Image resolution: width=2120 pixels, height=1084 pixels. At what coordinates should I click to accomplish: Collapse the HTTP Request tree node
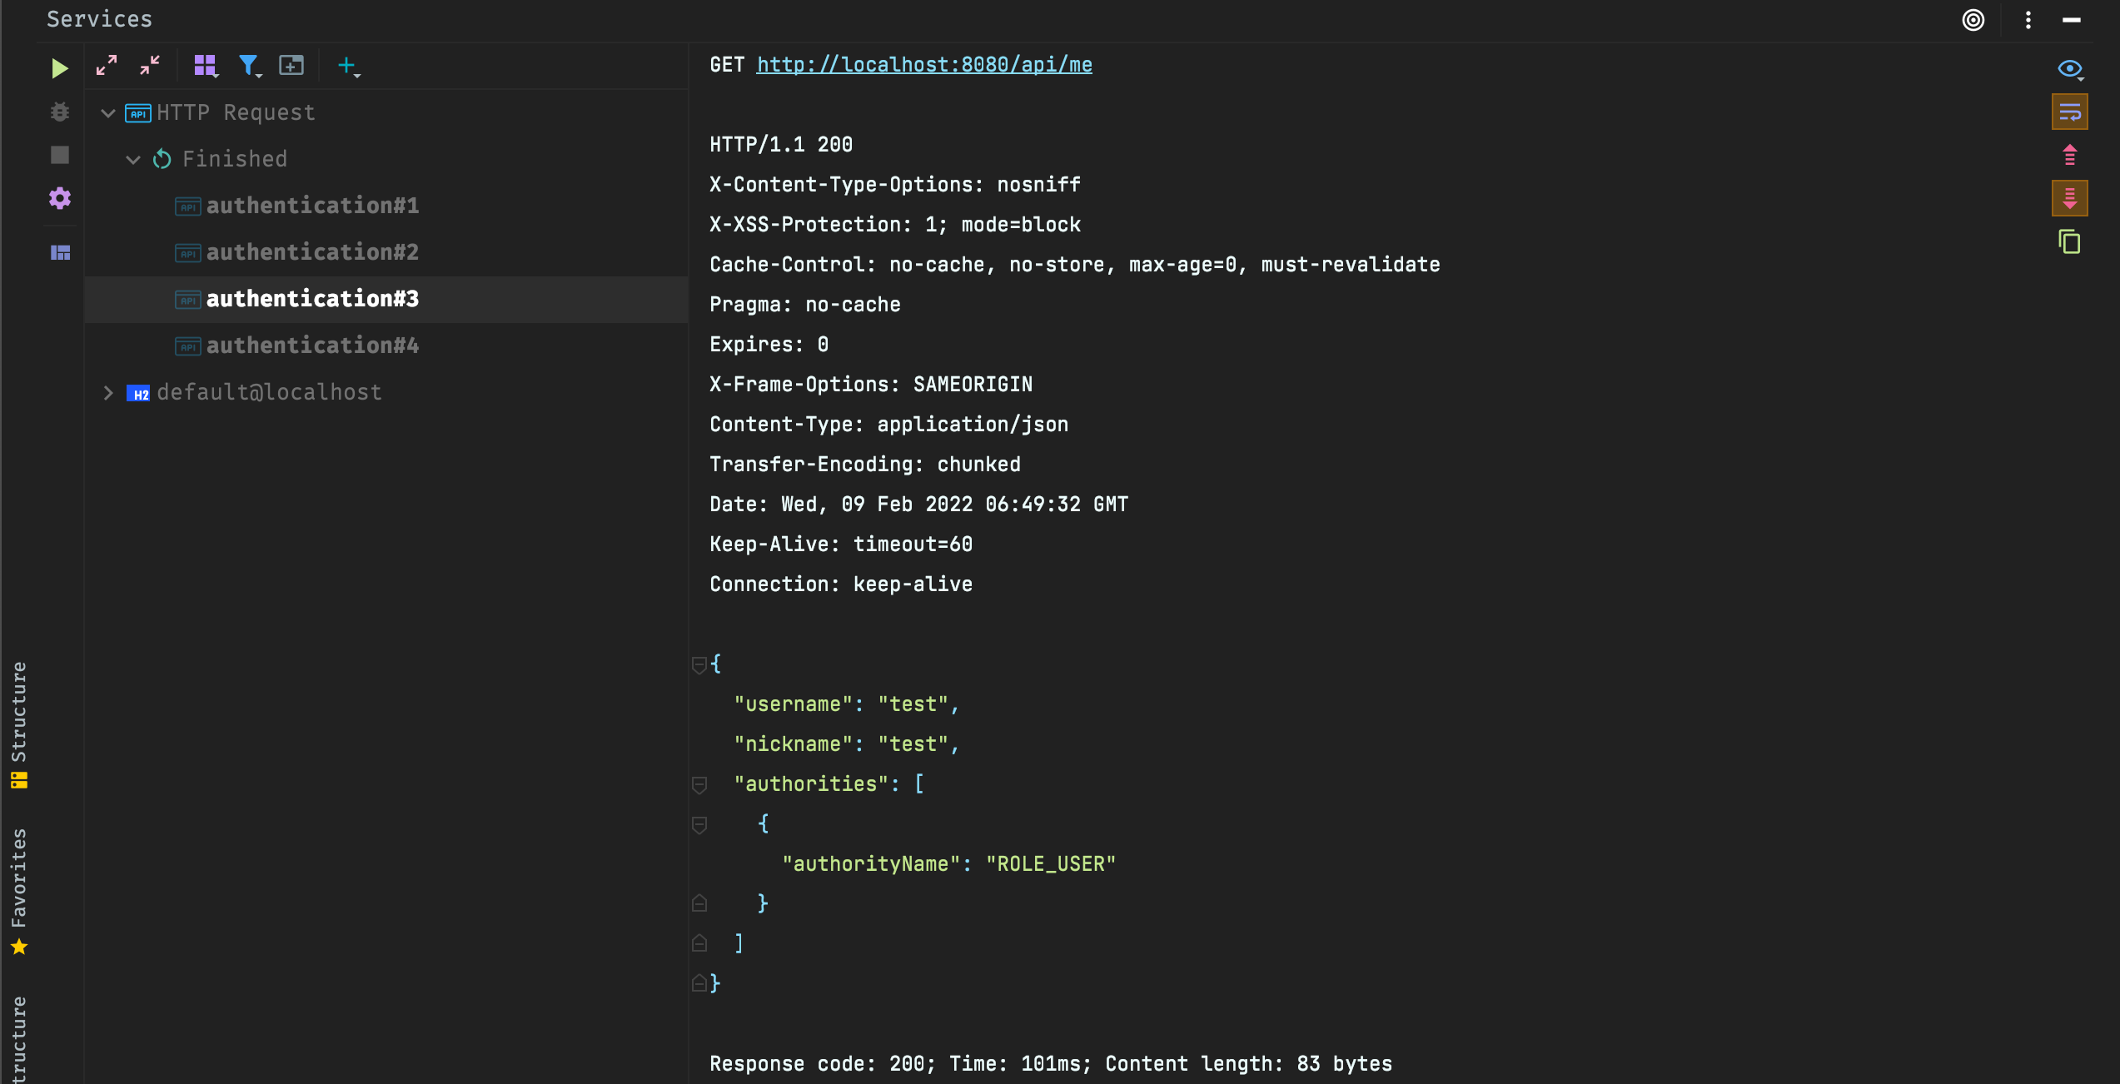[108, 112]
